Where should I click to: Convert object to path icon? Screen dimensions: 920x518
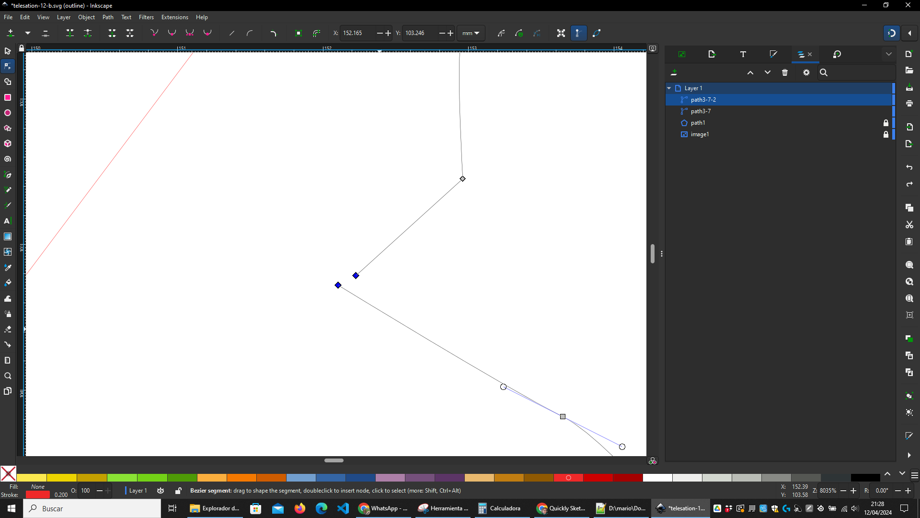click(x=299, y=33)
